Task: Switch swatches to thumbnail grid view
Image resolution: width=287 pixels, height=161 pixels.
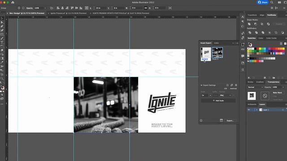Action: click(285, 43)
